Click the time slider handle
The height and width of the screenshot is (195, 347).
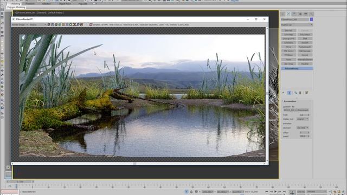[x=21, y=182]
